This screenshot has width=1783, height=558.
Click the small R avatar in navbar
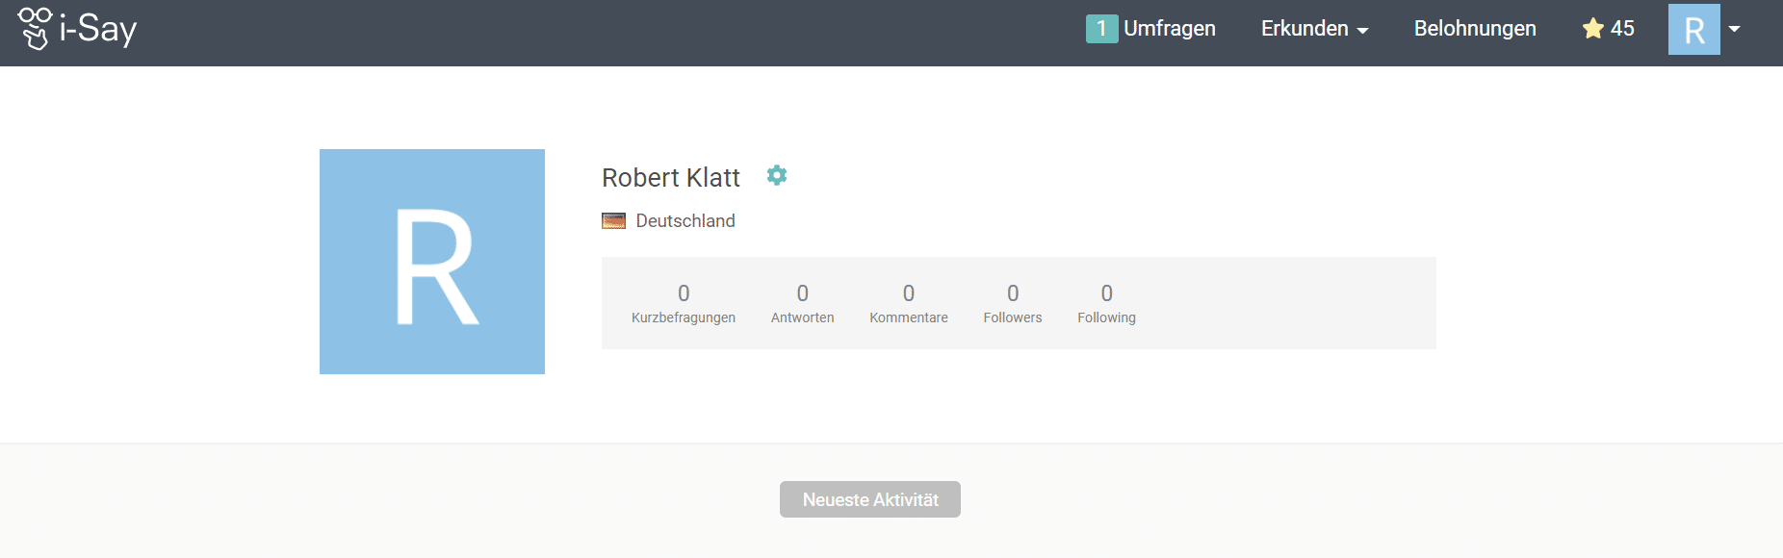pos(1693,30)
